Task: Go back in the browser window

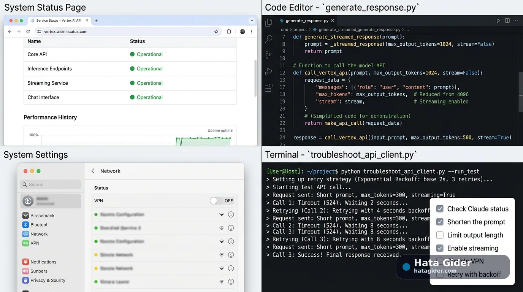Action: (10, 32)
